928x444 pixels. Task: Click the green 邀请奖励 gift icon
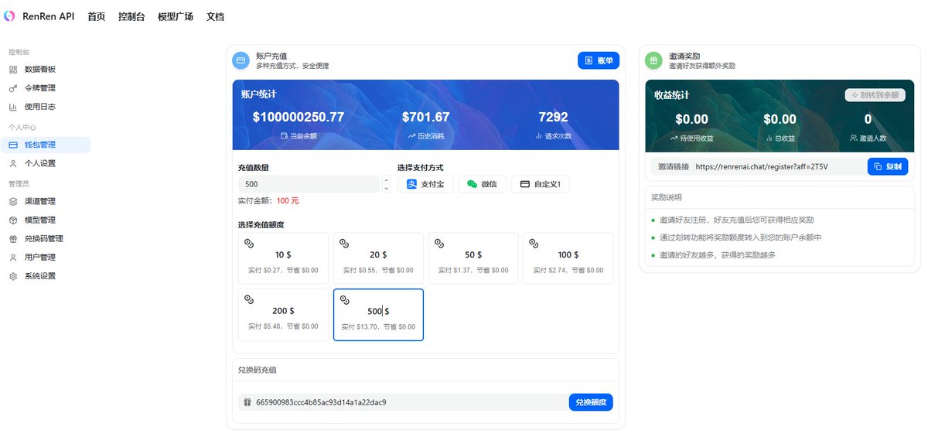(x=654, y=60)
